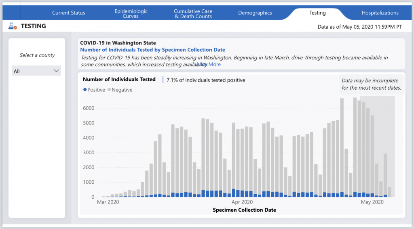Open the Epidemiologic Curves tab
Screen dimensions: 414x229
[x=131, y=13]
